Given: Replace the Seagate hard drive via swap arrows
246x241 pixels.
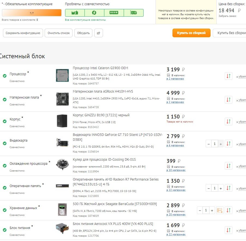Looking at the screenshot, I should coord(228,210).
